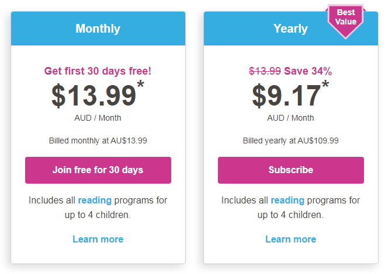Viewport: 392px width, 274px height.
Task: Follow the reading link in the Yearly card
Action: point(287,200)
